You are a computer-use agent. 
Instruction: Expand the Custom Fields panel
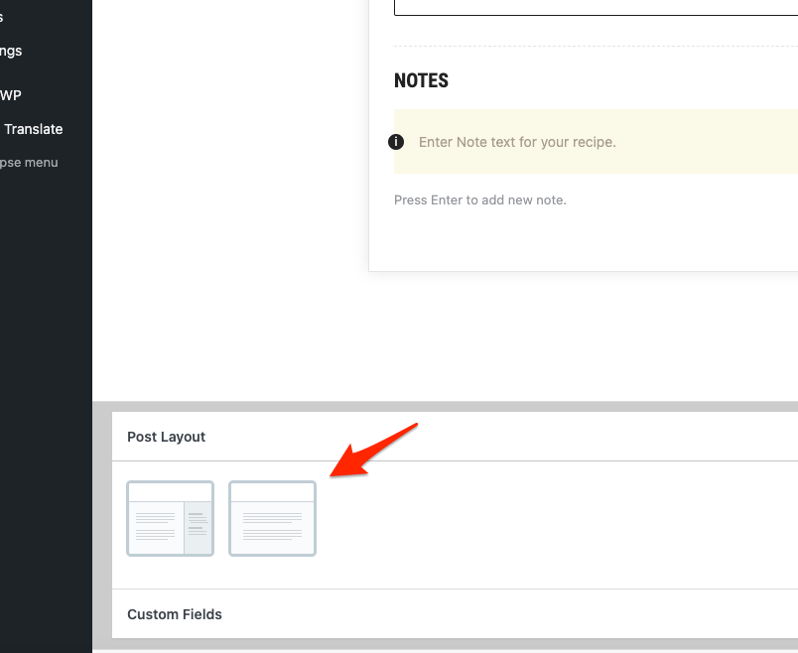pos(175,614)
